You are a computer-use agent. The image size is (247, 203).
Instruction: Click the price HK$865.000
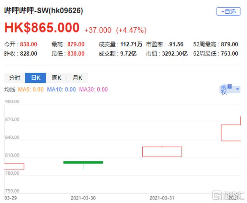42,28
